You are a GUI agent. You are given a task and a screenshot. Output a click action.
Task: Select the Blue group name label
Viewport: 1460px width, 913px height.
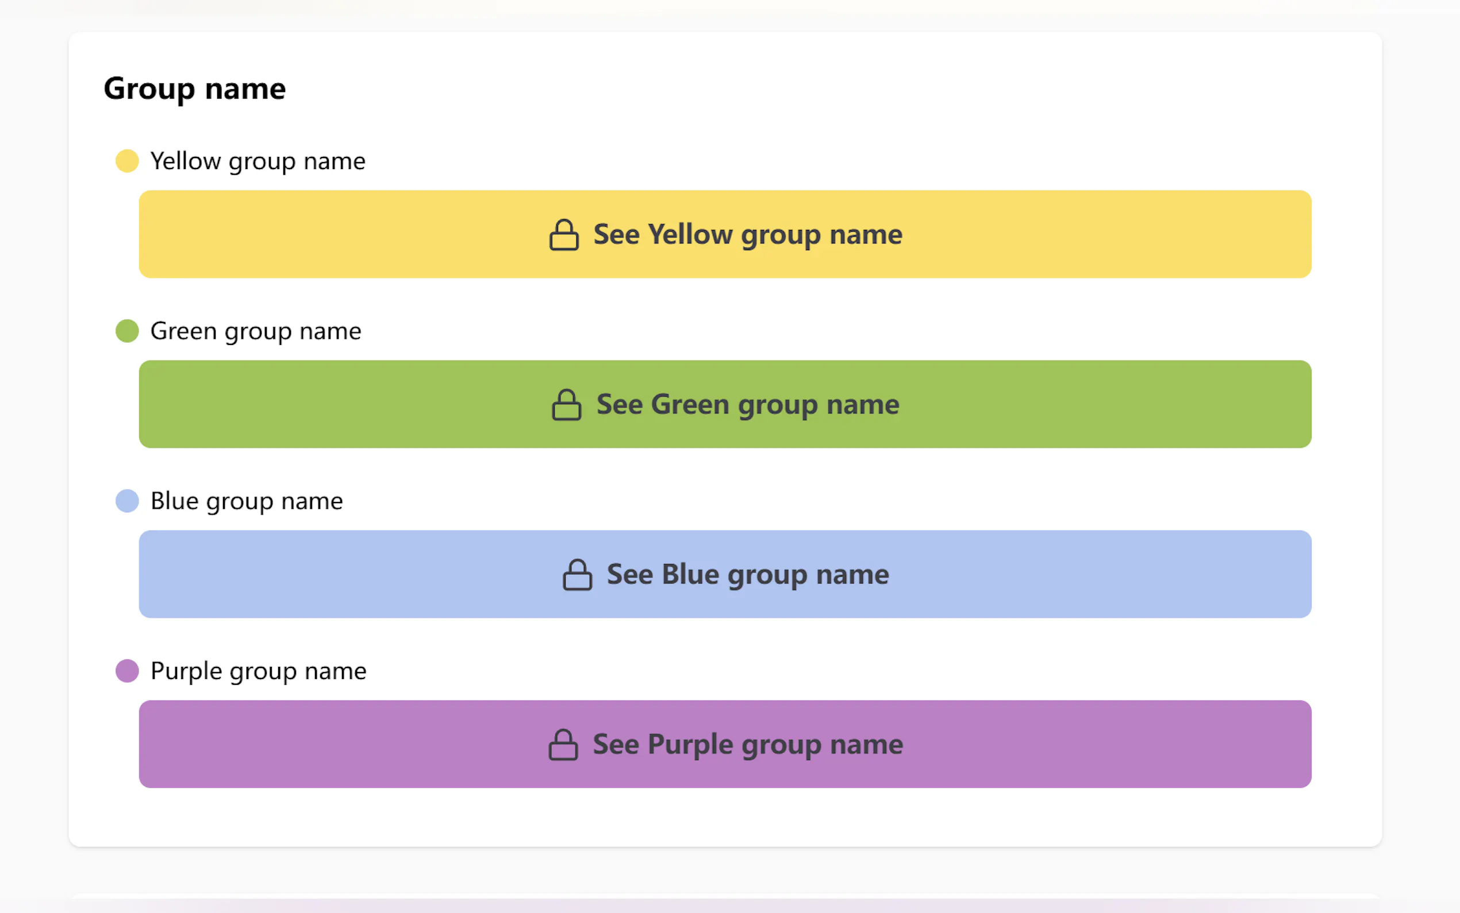(x=246, y=501)
